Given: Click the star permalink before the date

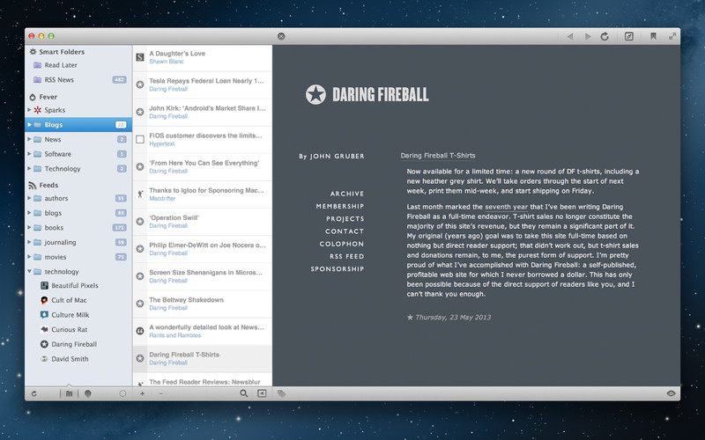Looking at the screenshot, I should 410,317.
